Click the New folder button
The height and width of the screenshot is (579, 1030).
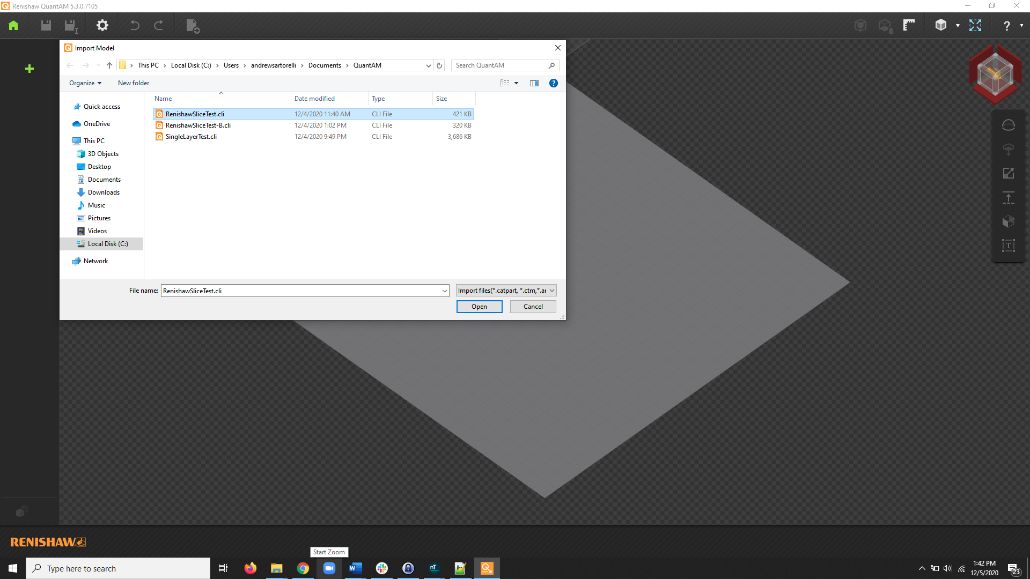tap(134, 83)
